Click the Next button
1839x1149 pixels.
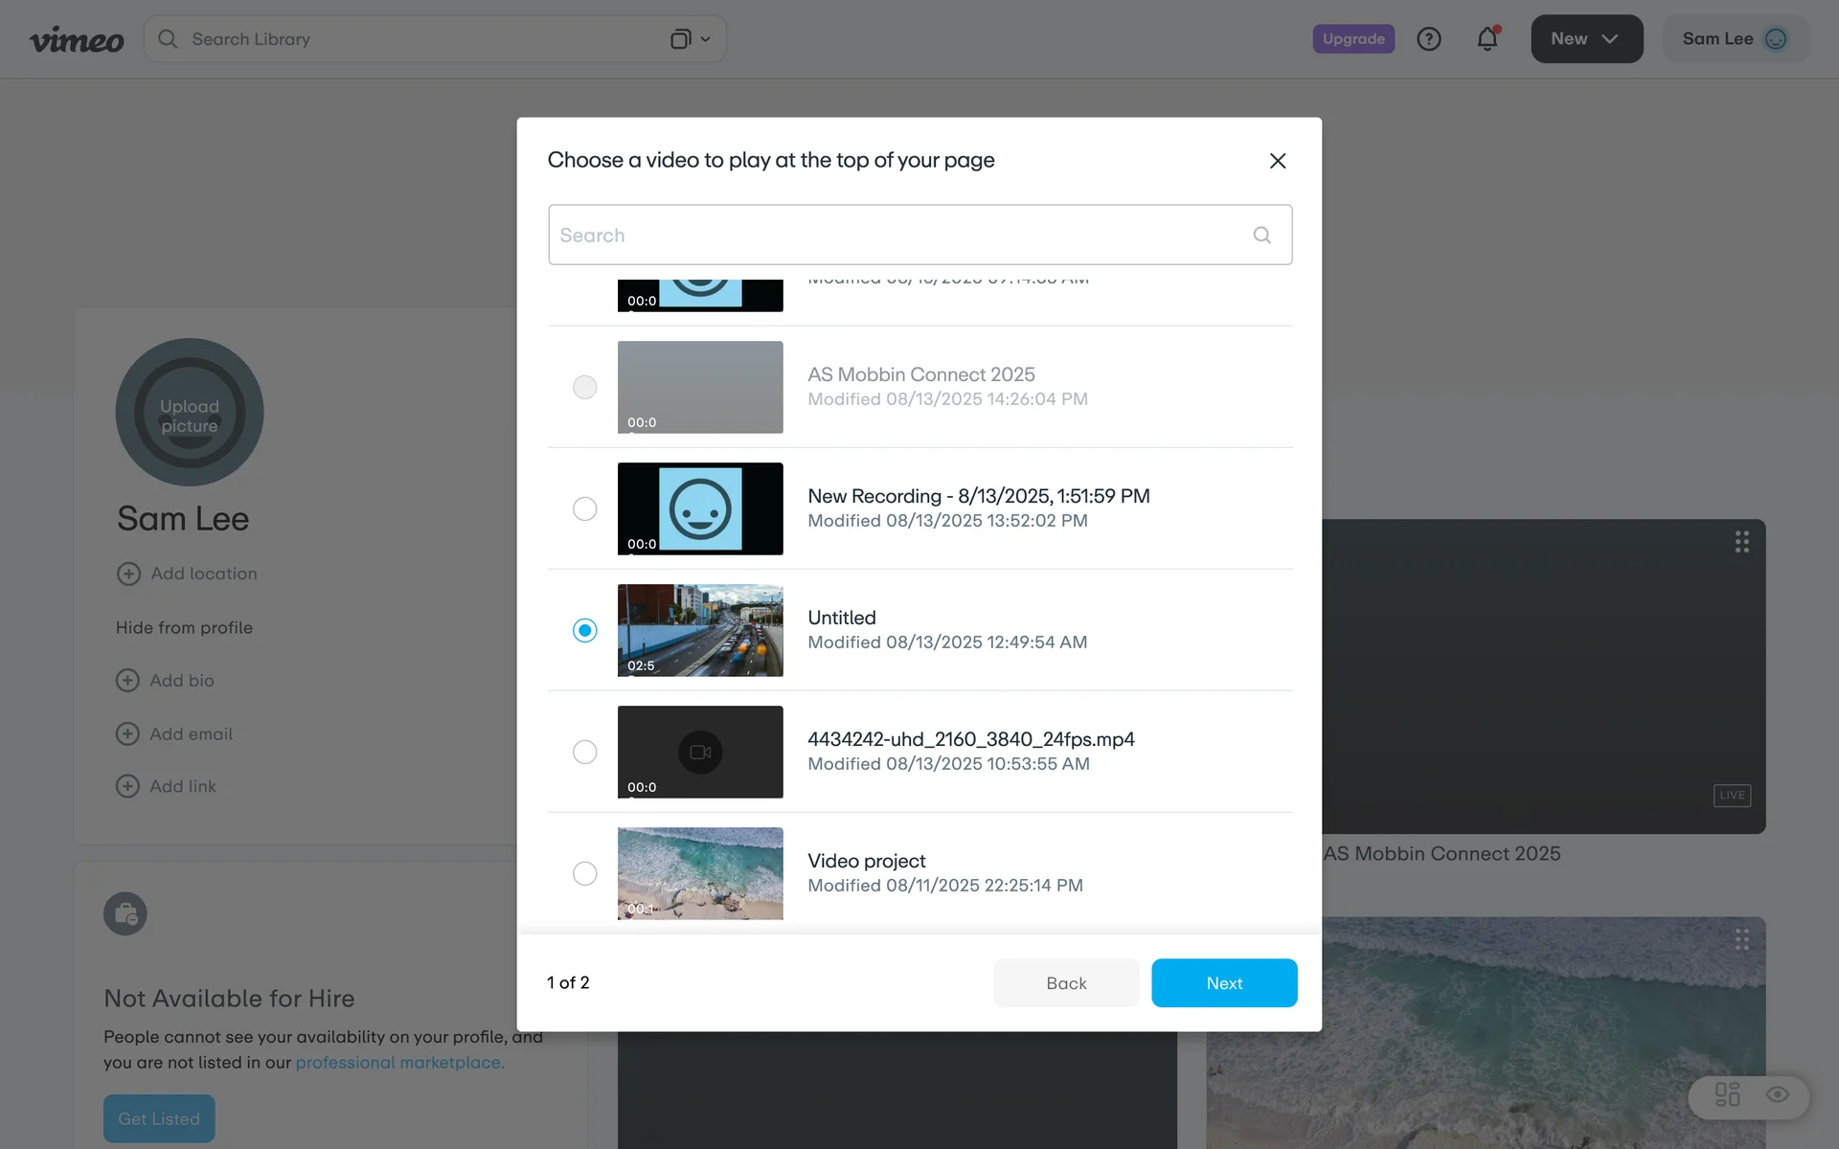tap(1223, 983)
